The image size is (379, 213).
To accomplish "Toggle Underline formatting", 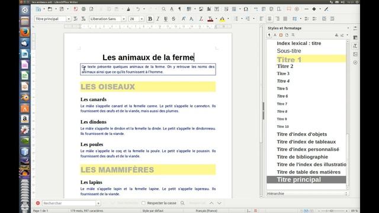I will pyautogui.click(x=166, y=19).
